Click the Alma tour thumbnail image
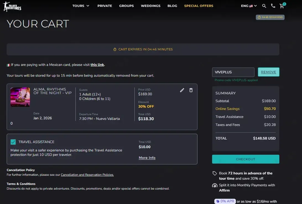The width and height of the screenshot is (302, 204). pos(20,97)
